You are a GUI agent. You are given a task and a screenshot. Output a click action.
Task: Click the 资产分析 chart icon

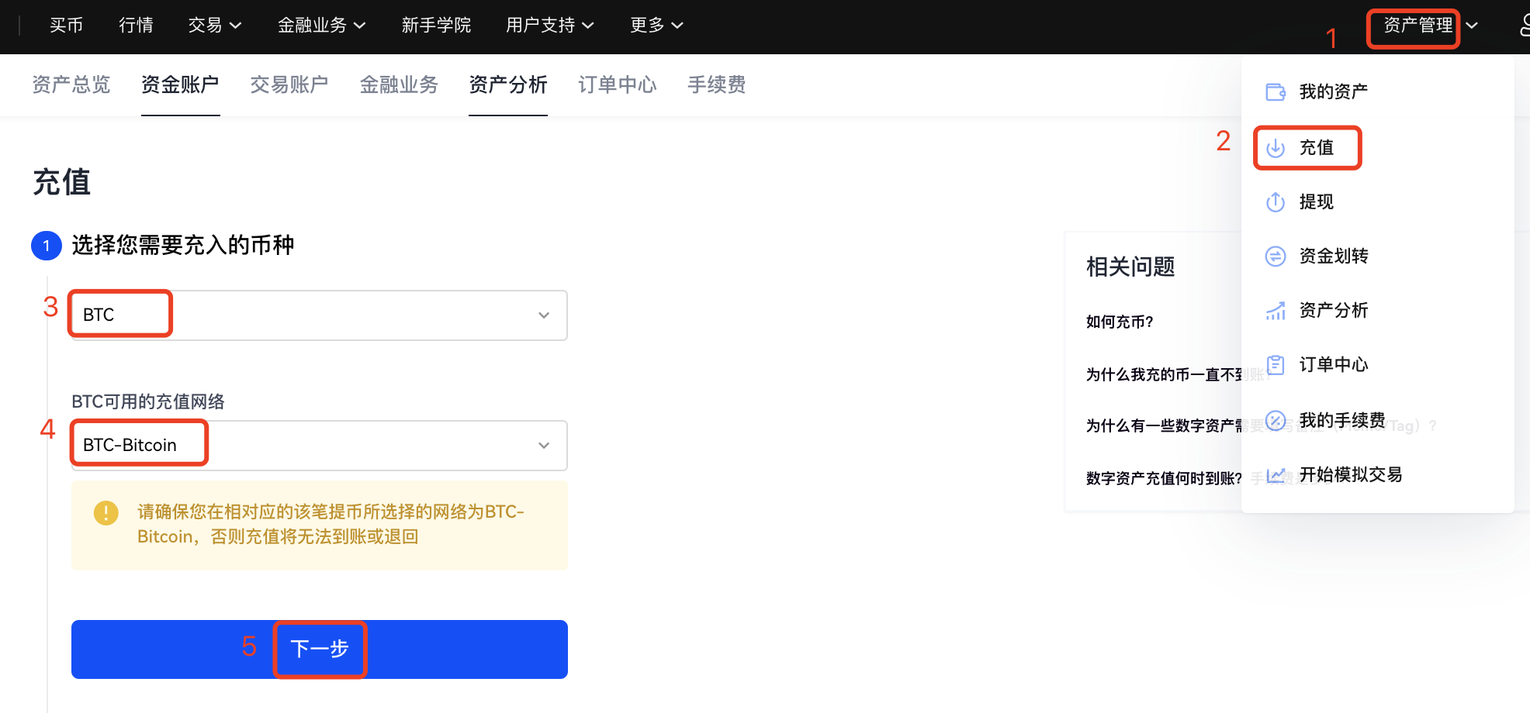click(1276, 310)
